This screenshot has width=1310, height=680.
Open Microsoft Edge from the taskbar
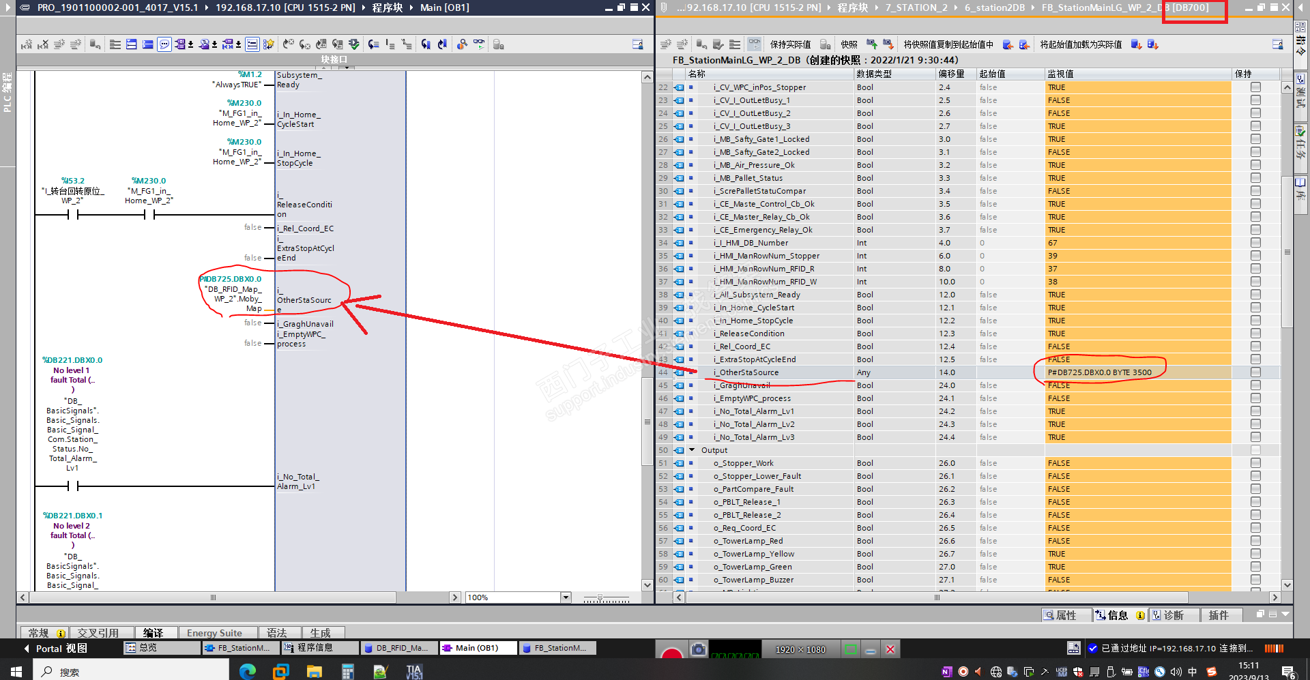(x=248, y=671)
